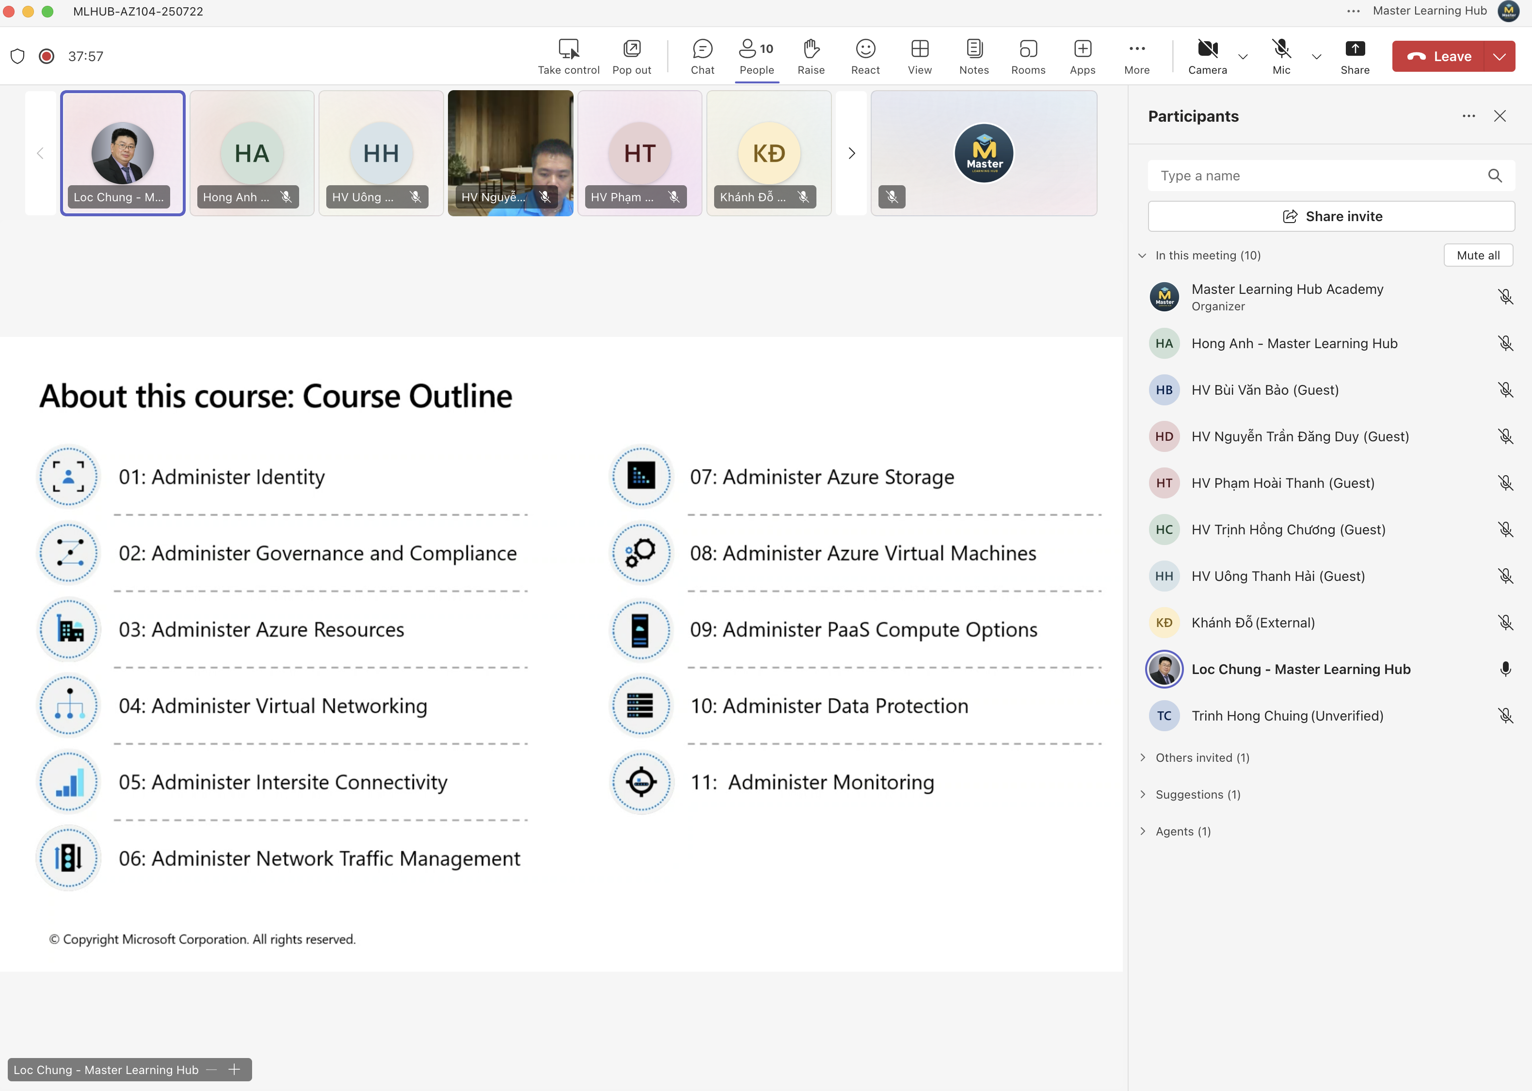The image size is (1532, 1091).
Task: Show previous participants with left chevron
Action: (x=40, y=154)
